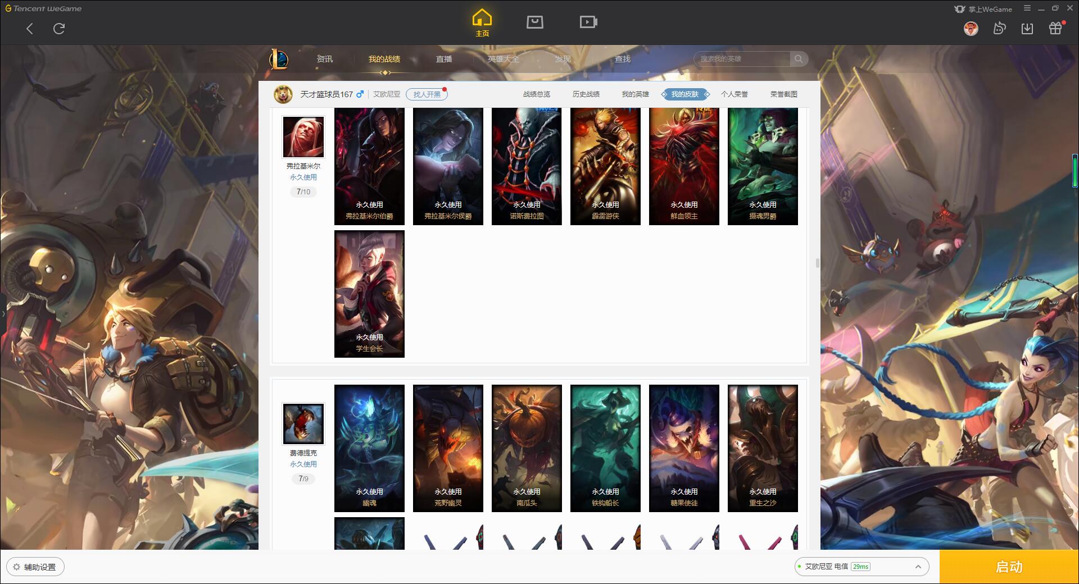Open the 幽魂 skin card
The image size is (1079, 584).
[369, 448]
